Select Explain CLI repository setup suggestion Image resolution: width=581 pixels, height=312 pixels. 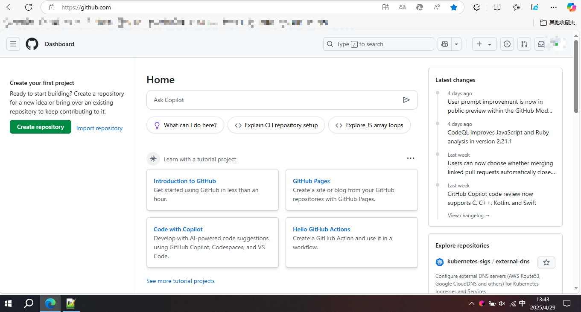click(x=276, y=125)
